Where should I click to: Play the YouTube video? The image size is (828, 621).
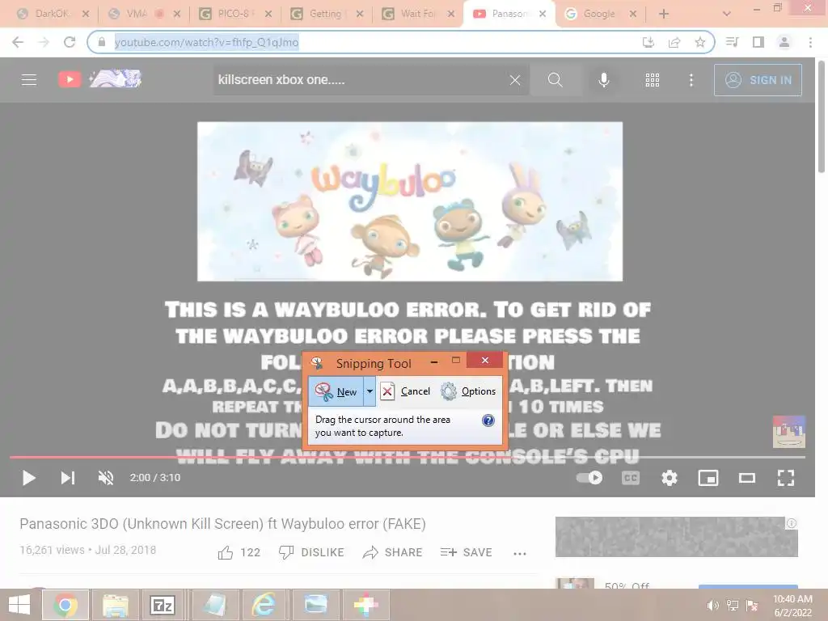point(29,478)
